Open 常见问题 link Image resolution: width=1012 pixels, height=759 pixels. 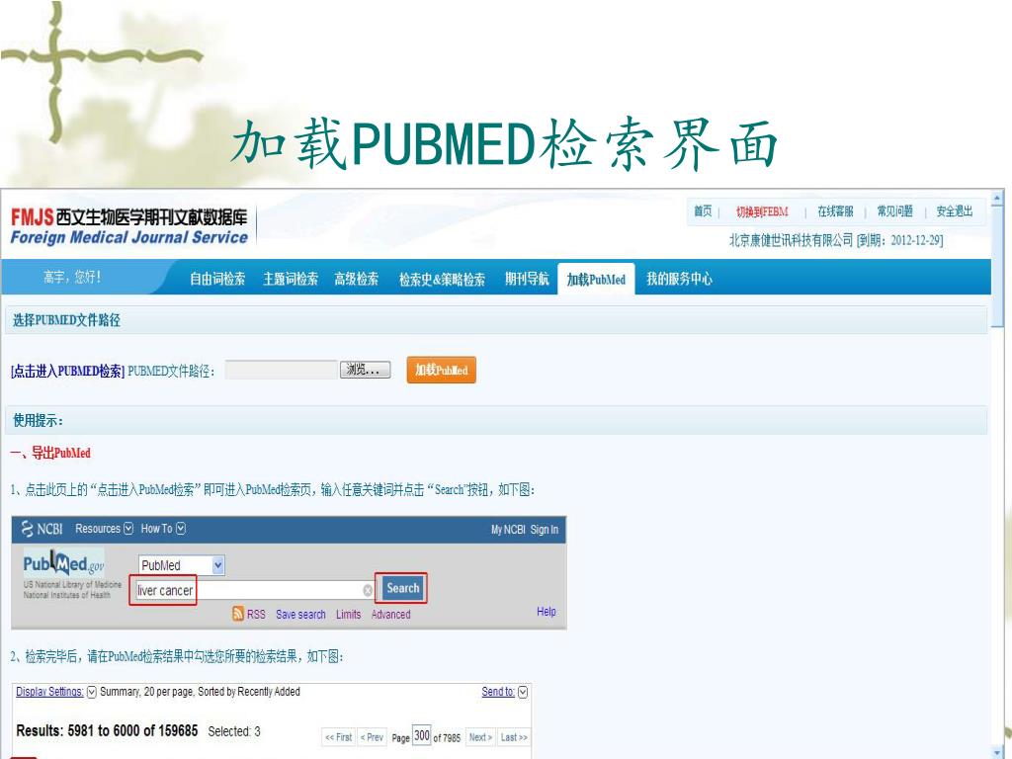(894, 211)
